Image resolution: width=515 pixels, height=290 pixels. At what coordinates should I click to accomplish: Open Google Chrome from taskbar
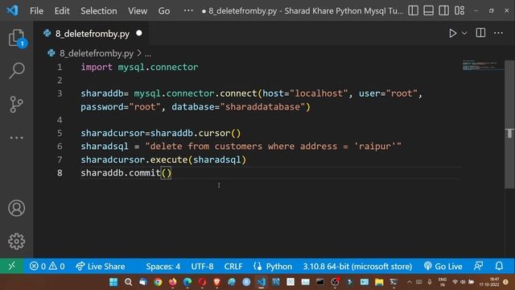[x=158, y=282]
